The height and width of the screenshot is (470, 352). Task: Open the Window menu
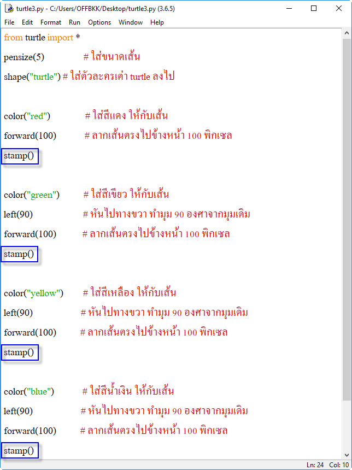click(x=131, y=22)
